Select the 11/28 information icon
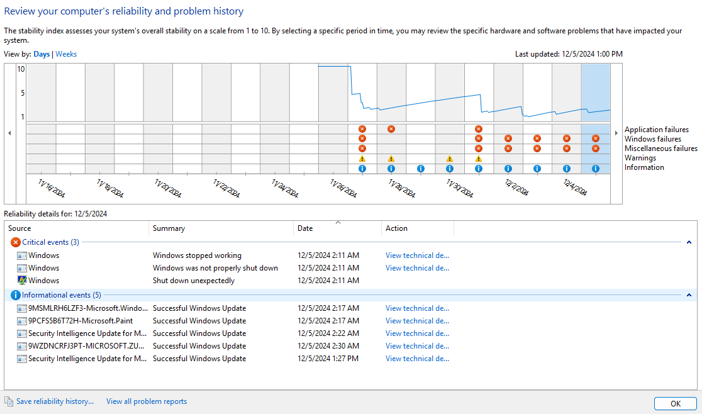 [x=391, y=169]
